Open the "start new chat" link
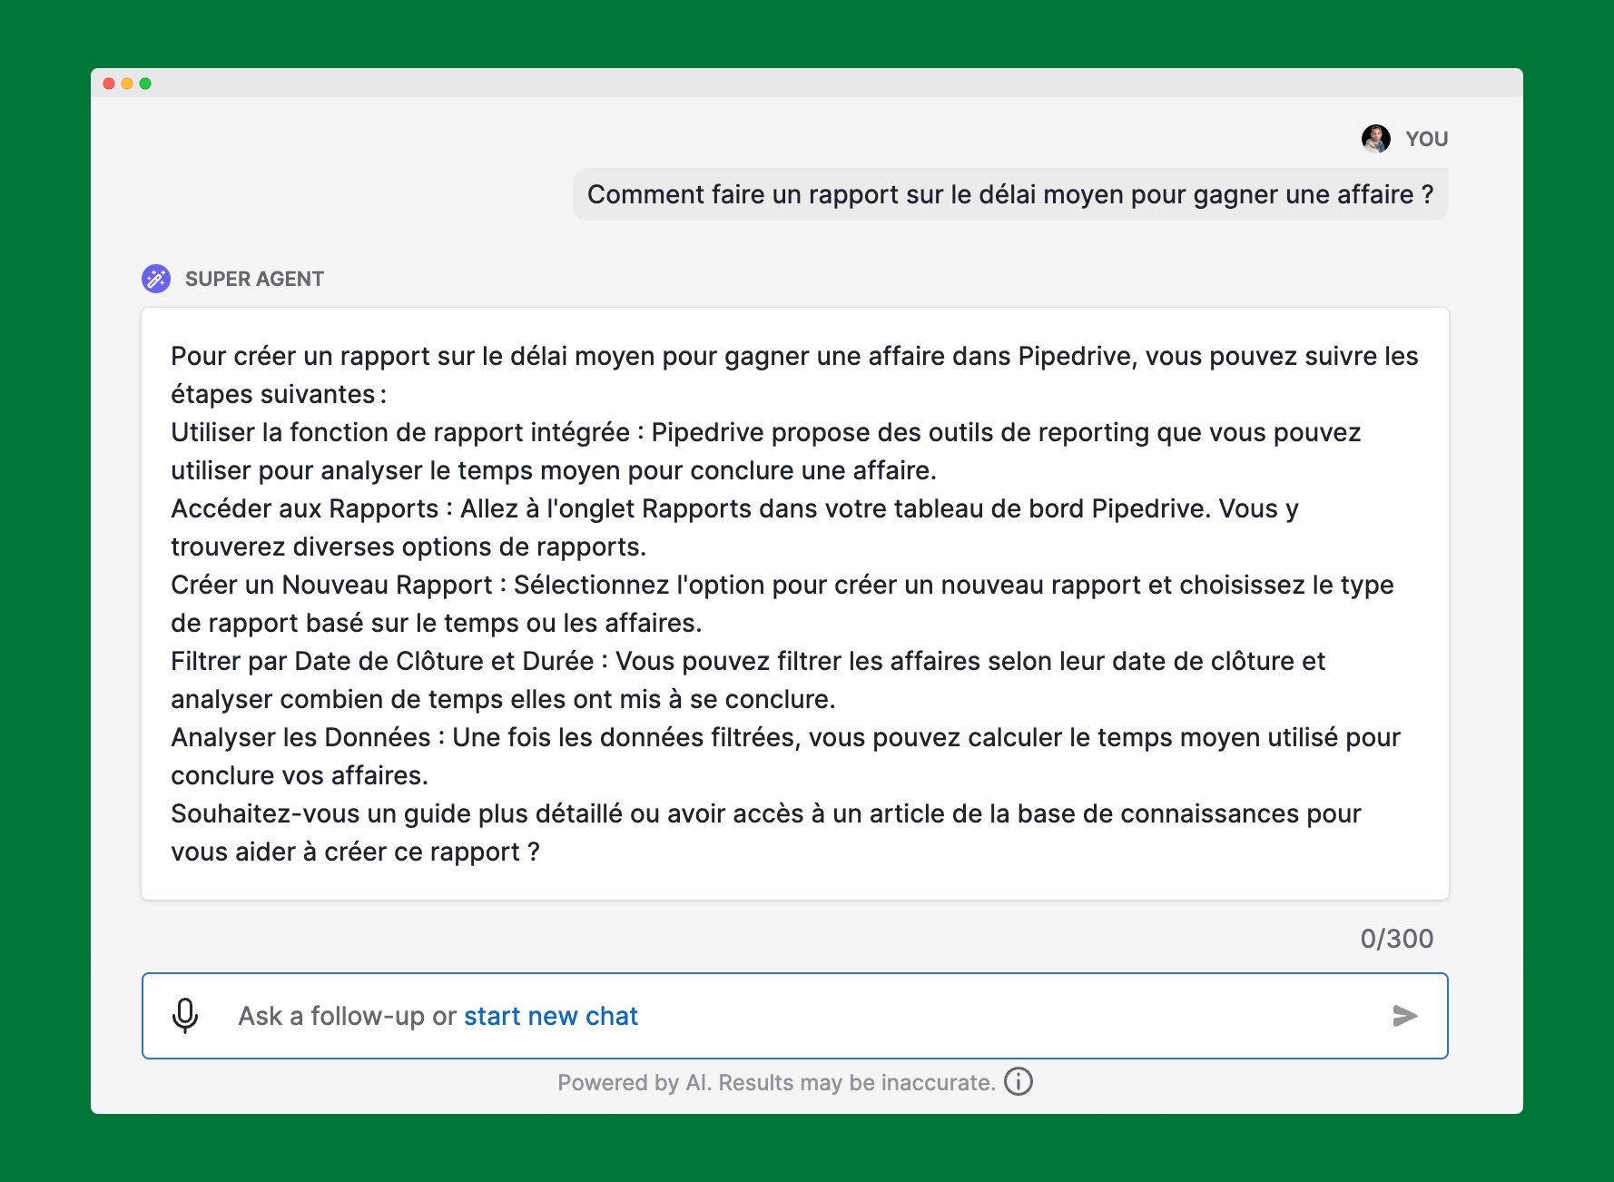The image size is (1614, 1182). click(551, 1016)
